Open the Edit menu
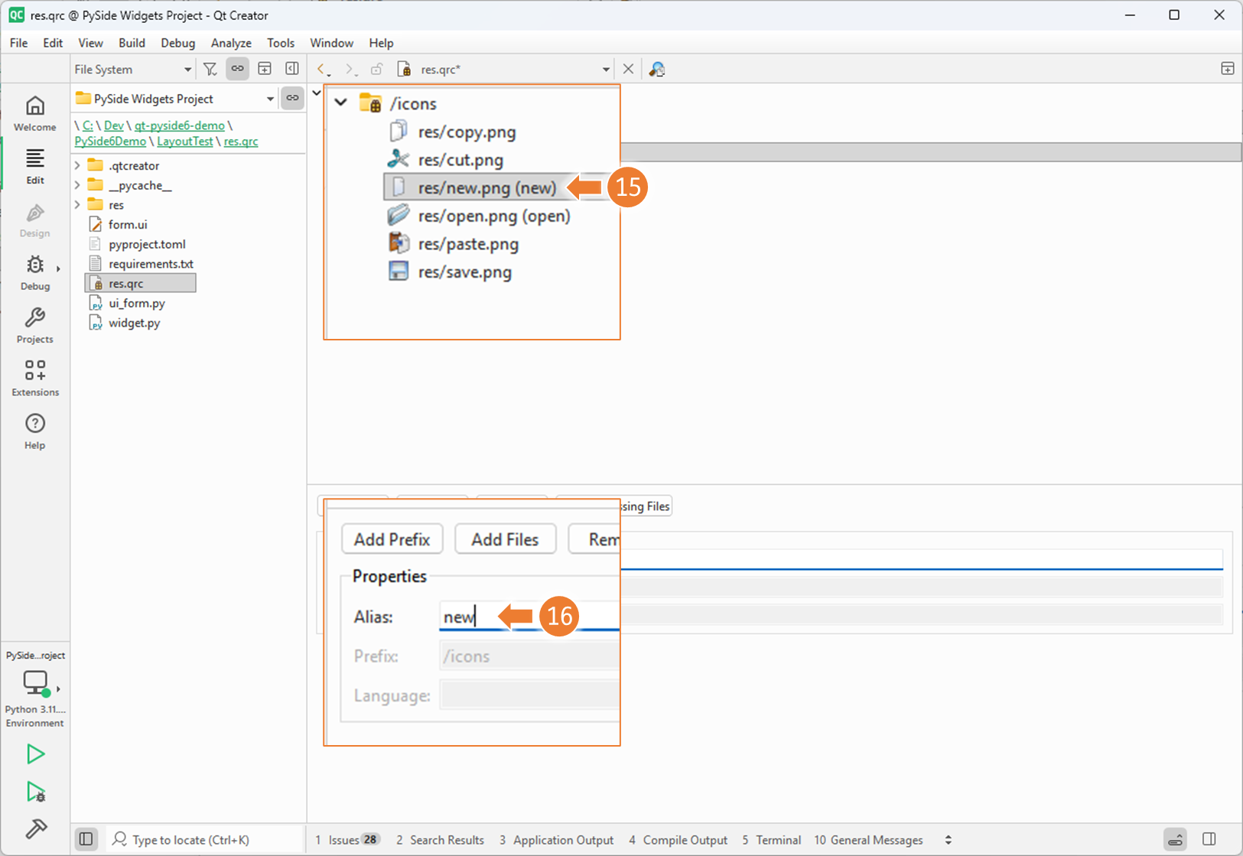This screenshot has height=856, width=1243. [53, 43]
